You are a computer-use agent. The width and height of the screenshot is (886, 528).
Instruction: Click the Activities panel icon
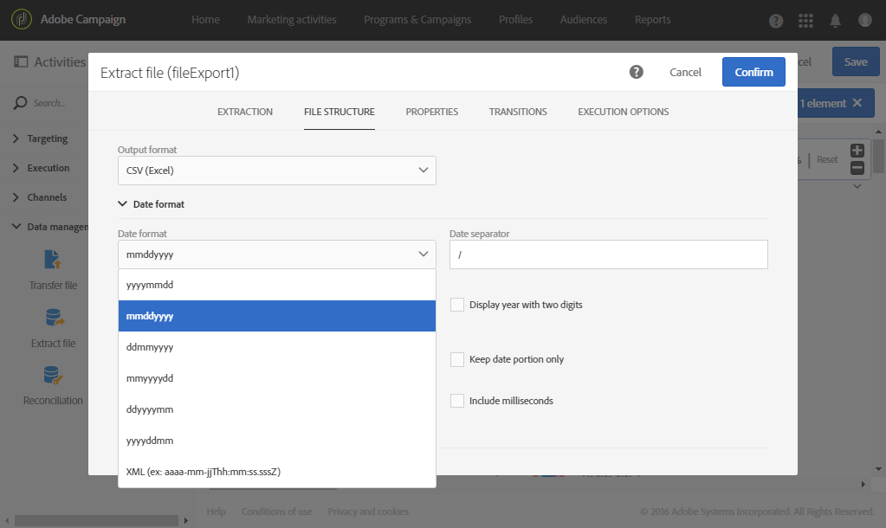(x=21, y=61)
